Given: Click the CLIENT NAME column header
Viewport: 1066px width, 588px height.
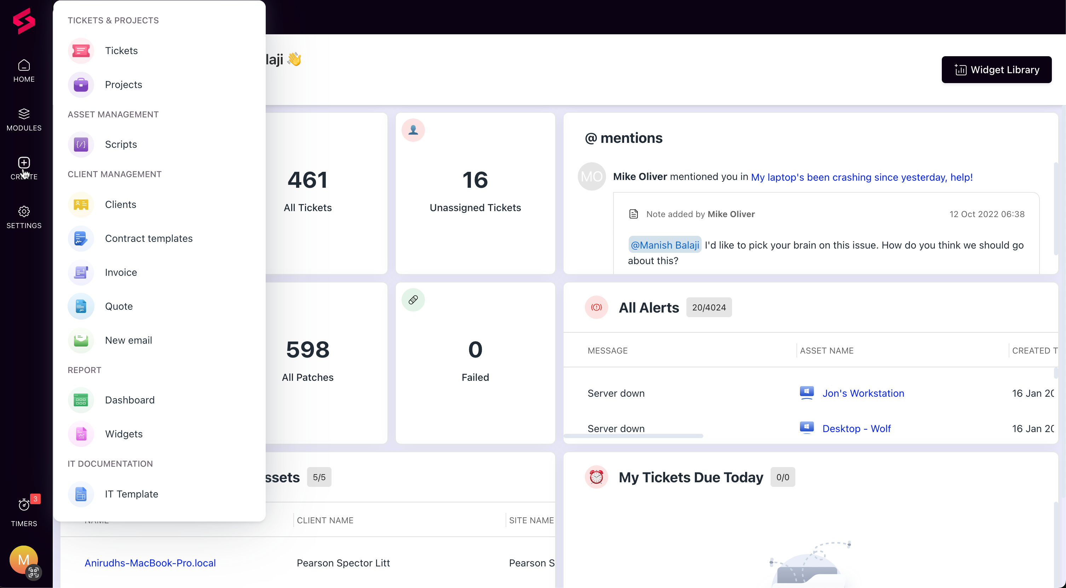Looking at the screenshot, I should (x=325, y=520).
